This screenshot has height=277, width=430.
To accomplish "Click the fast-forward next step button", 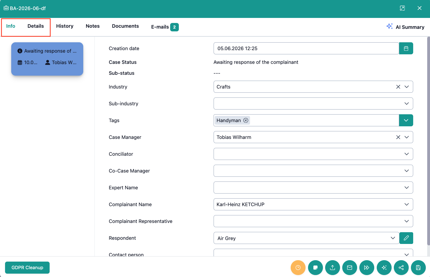I will pyautogui.click(x=367, y=267).
